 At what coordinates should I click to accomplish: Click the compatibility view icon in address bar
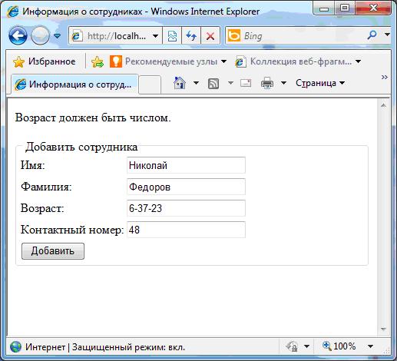tap(172, 36)
